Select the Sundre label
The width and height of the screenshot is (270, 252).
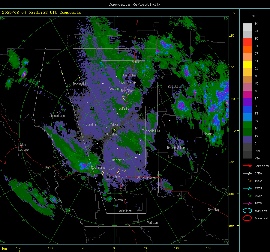pos(91,124)
